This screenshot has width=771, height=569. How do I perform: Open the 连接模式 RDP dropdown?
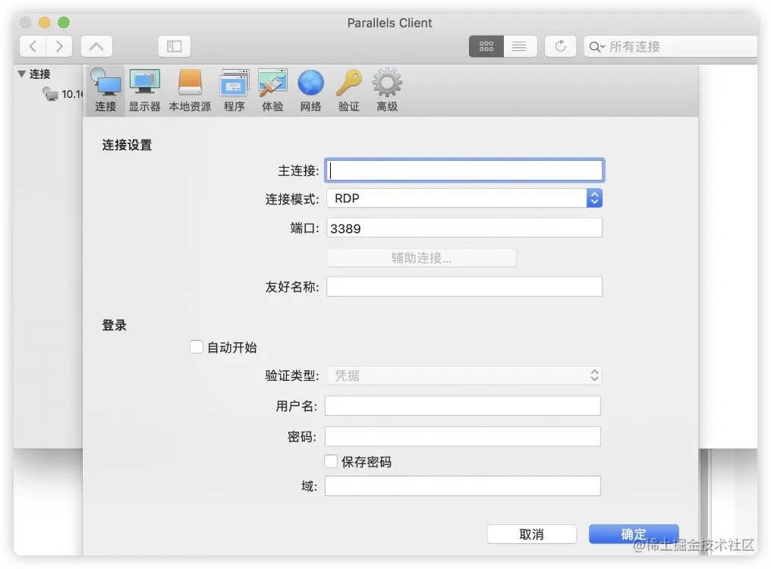pos(464,198)
